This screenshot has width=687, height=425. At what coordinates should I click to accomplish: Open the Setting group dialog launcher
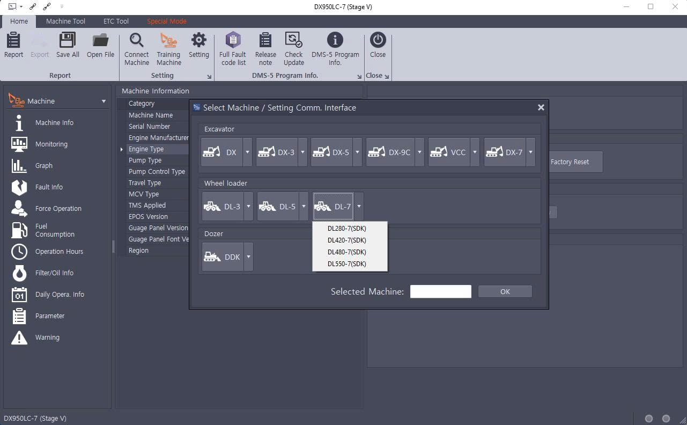(x=209, y=77)
